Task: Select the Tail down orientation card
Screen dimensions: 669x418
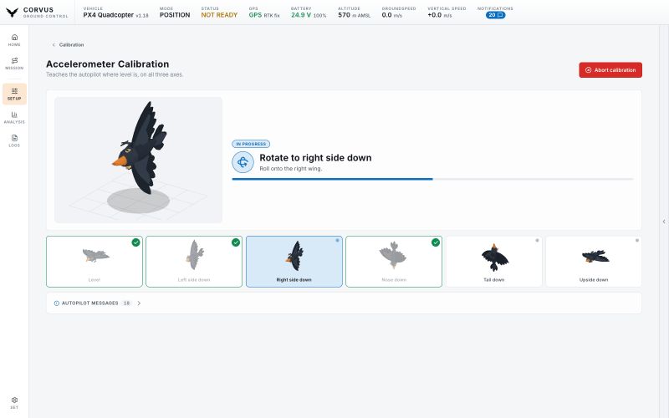Action: click(x=493, y=262)
